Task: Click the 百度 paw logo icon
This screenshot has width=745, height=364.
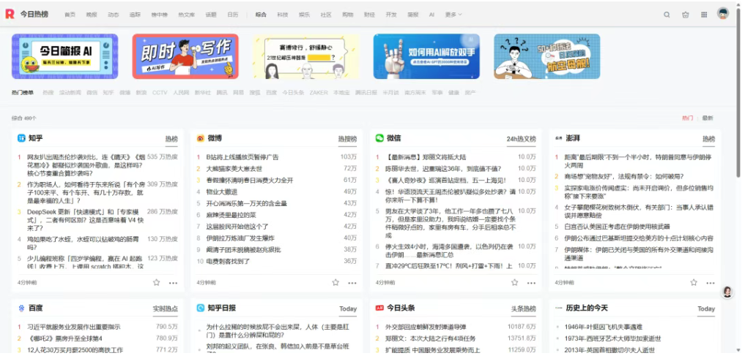Action: pyautogui.click(x=21, y=308)
